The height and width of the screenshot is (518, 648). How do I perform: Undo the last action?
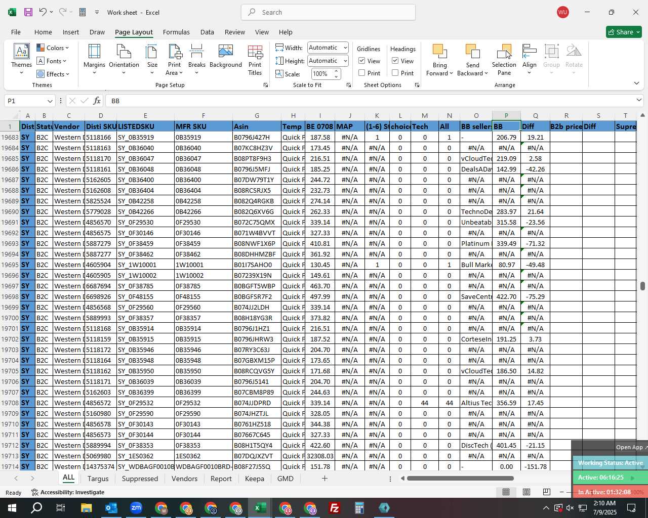pos(43,12)
